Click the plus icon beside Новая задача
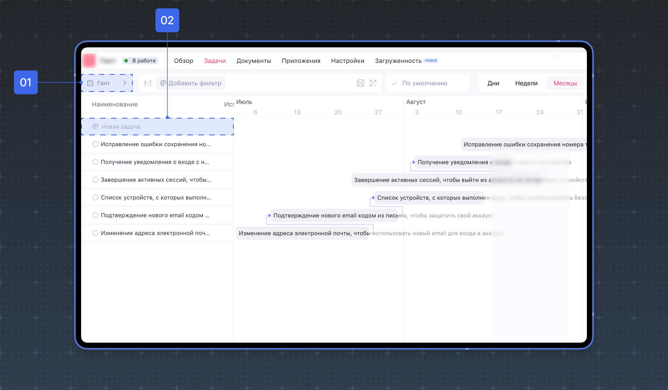 (x=95, y=127)
